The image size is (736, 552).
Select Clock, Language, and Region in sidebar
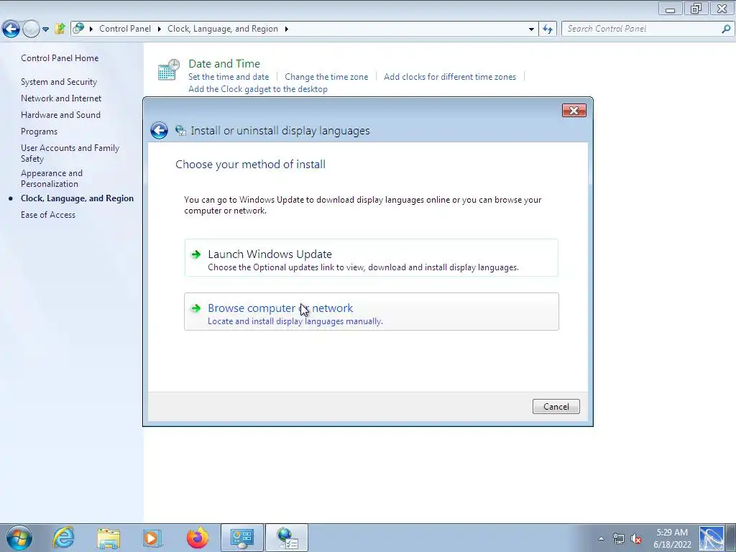tap(77, 198)
